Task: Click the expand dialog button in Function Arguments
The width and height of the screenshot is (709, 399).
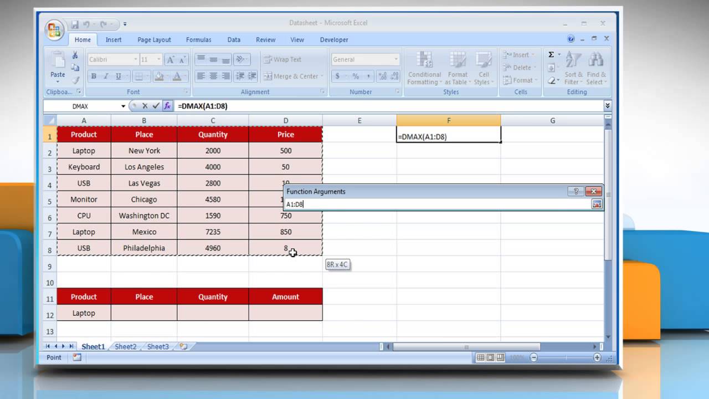Action: click(x=597, y=204)
